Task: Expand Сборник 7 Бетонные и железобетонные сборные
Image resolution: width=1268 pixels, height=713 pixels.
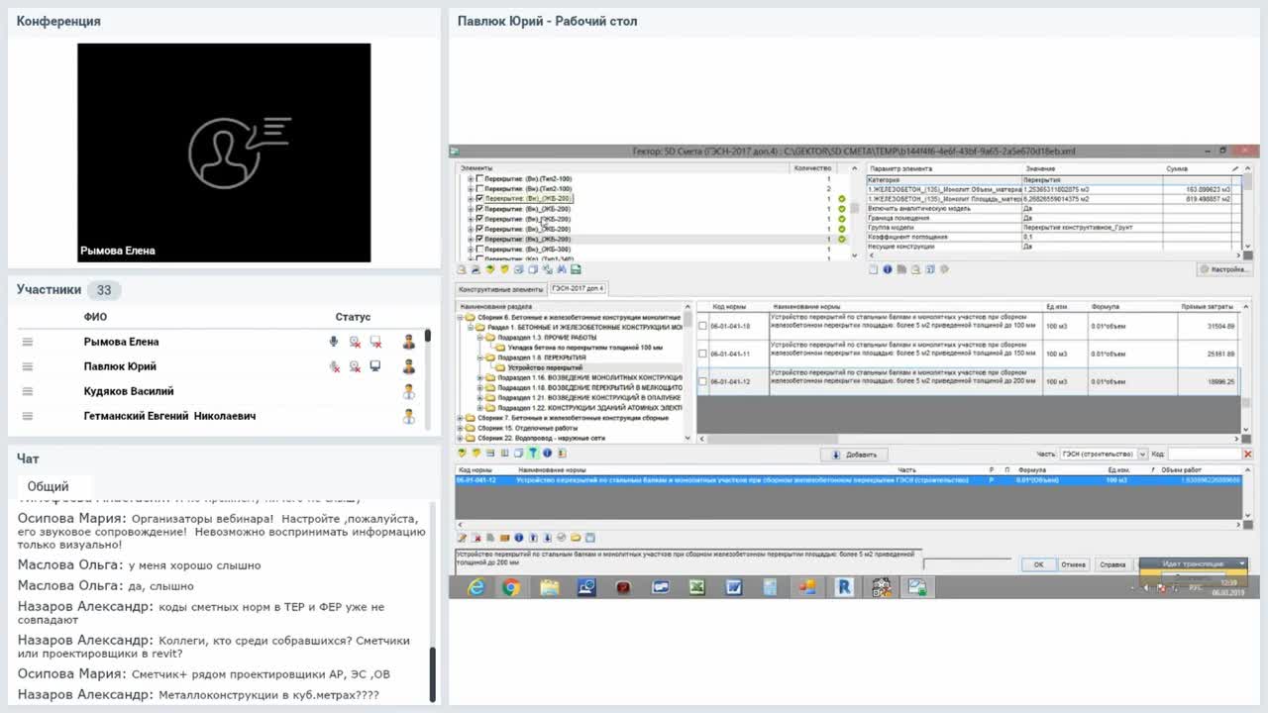Action: [461, 417]
